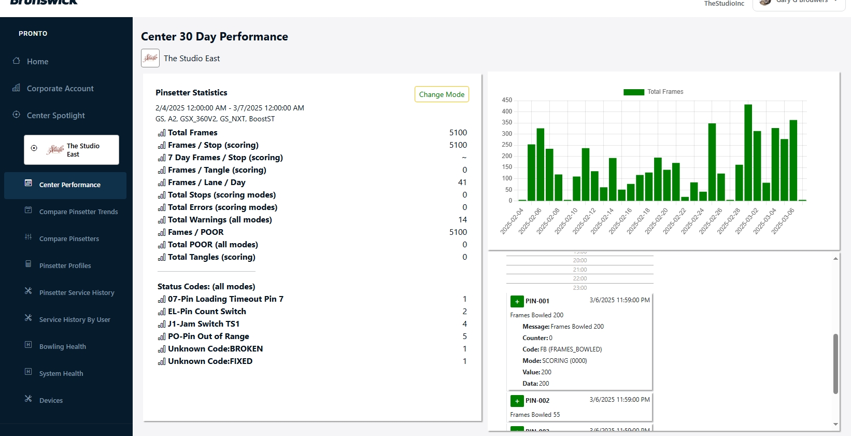Go to Pinsetter Profiles page

point(65,265)
